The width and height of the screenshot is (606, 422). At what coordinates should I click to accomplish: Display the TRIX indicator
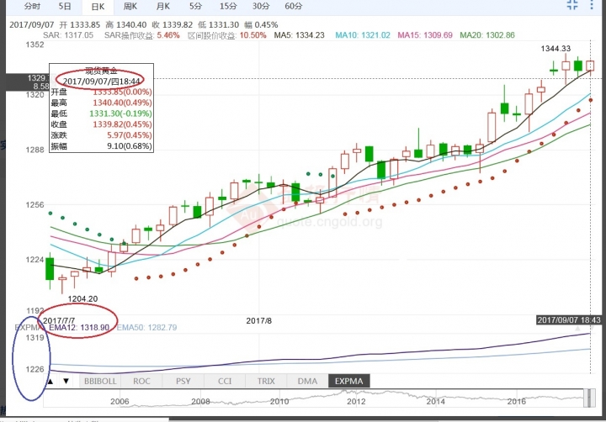pos(266,382)
